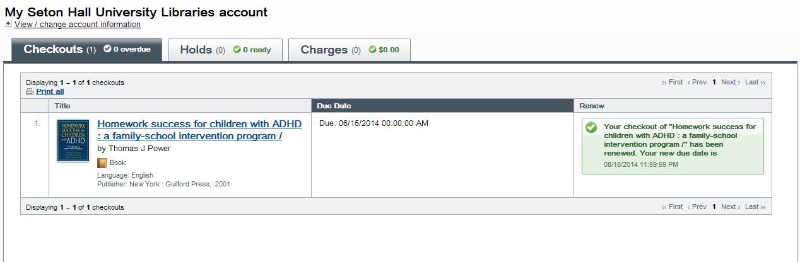Click the green renewal success checkmark icon

[x=591, y=127]
